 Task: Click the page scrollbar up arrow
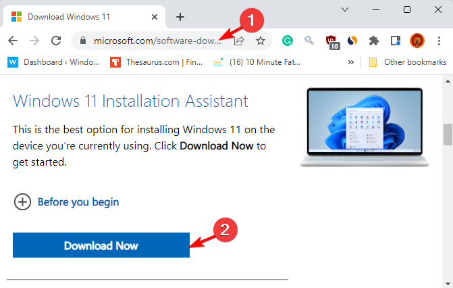tap(448, 81)
